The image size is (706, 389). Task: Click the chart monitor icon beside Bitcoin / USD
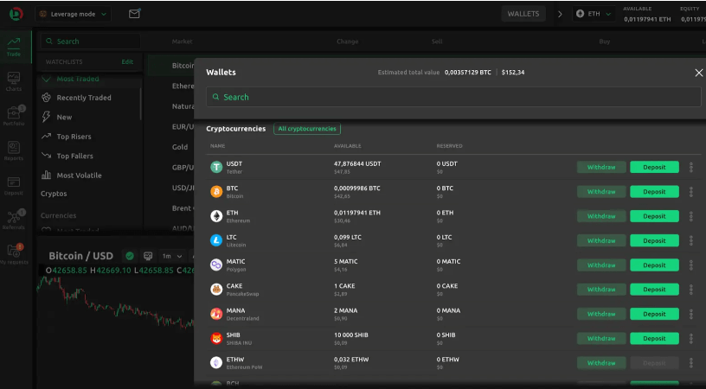click(148, 256)
